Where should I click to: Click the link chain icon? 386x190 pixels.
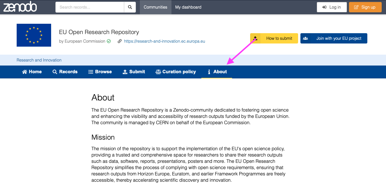tap(120, 41)
